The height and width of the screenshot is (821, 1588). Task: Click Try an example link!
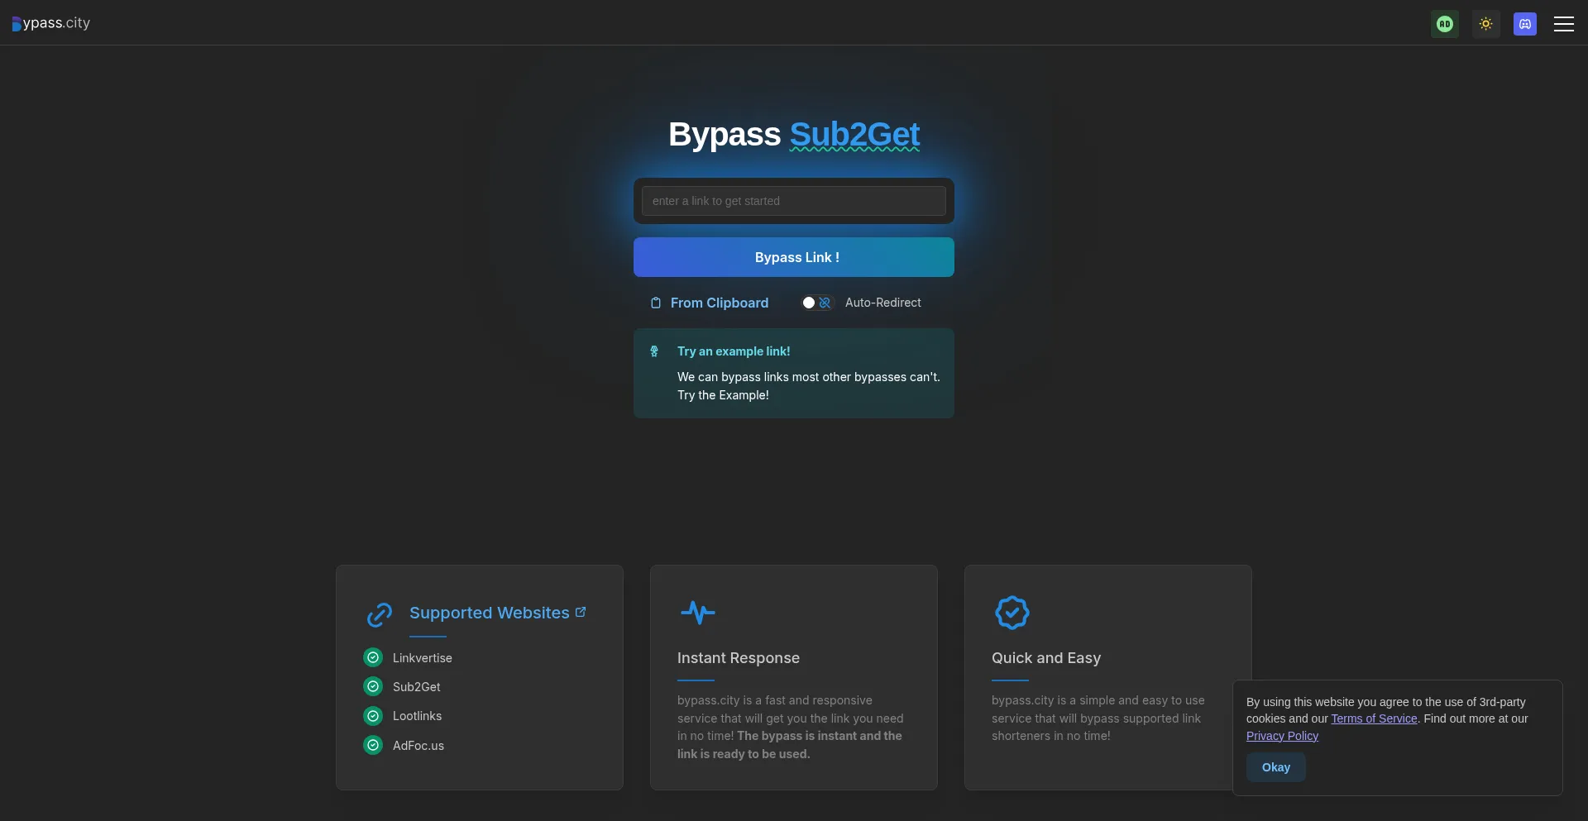tap(734, 351)
